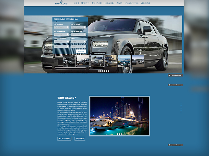Click the envelope icon in Email field
The height and width of the screenshot is (156, 209).
84,46
